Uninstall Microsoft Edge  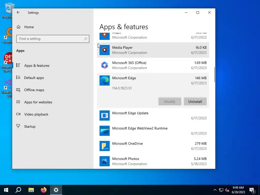click(195, 102)
